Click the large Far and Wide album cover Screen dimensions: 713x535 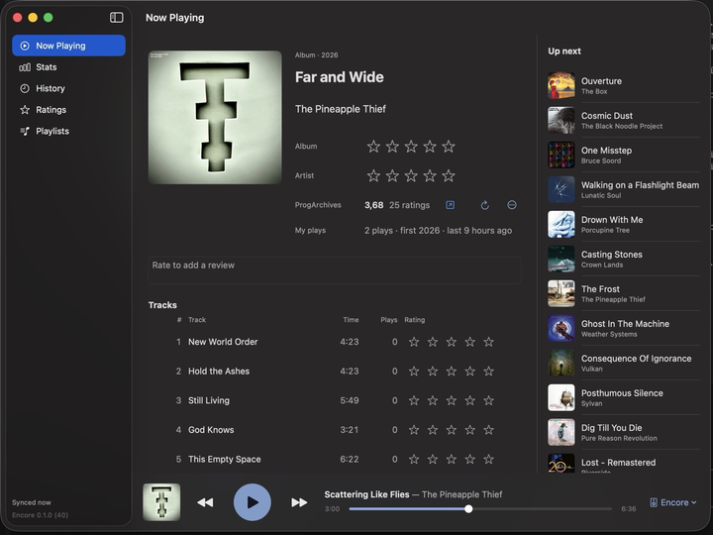[x=215, y=117]
